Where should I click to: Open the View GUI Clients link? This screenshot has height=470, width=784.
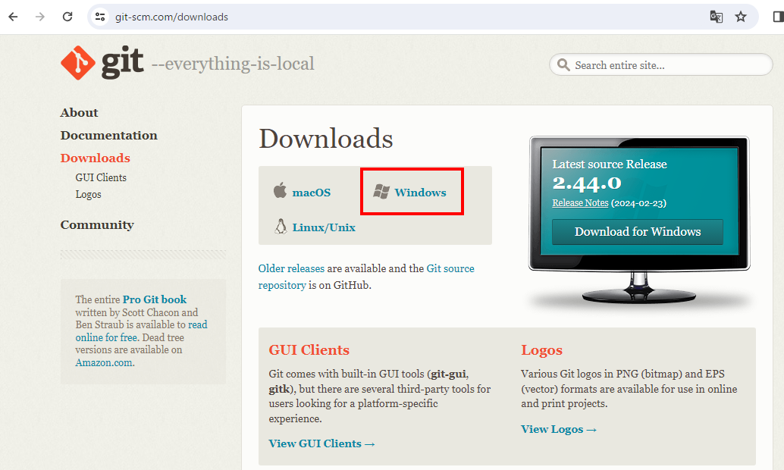[322, 443]
